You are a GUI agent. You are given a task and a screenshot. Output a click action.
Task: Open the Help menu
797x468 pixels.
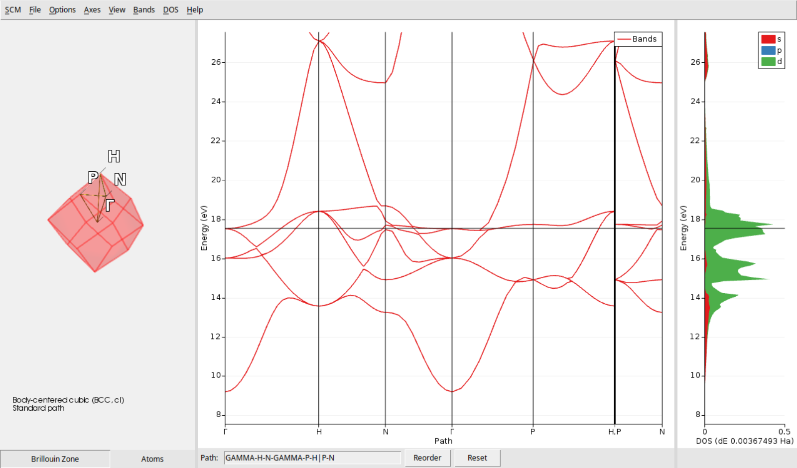coord(194,9)
